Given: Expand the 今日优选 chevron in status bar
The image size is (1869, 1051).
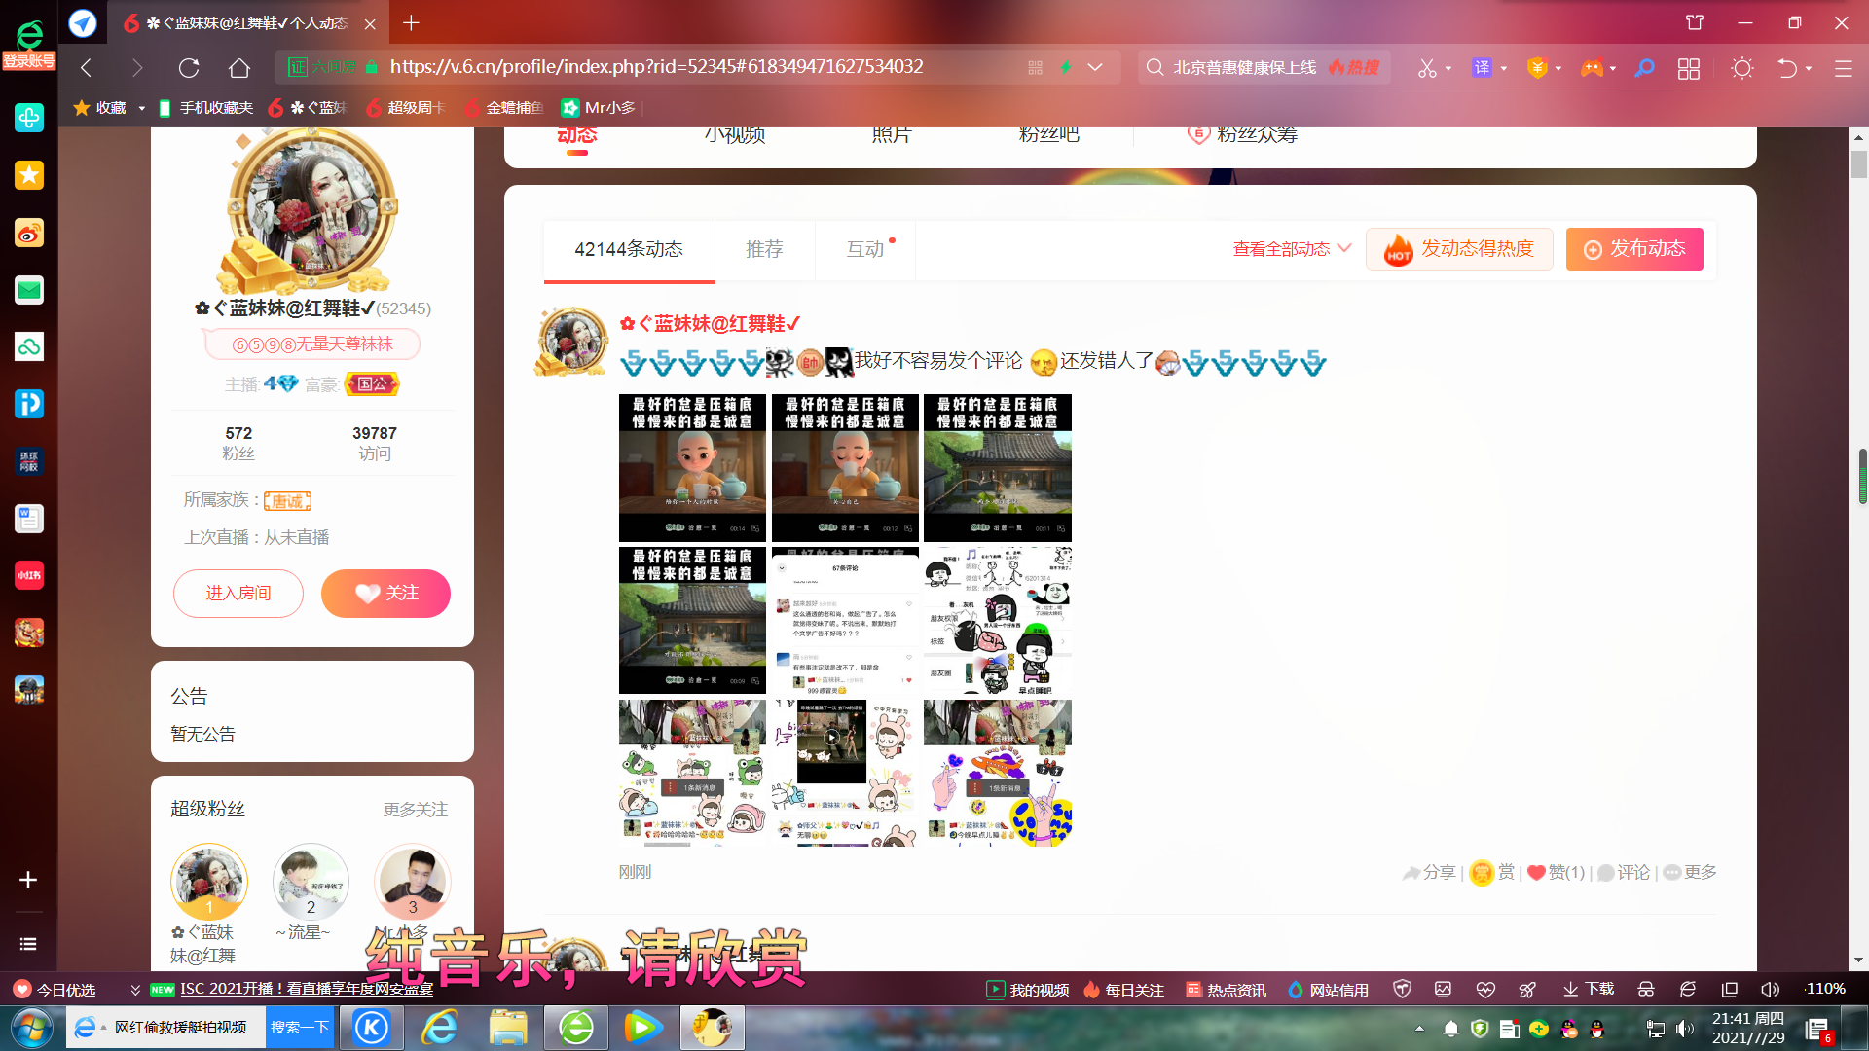Looking at the screenshot, I should coord(135,990).
